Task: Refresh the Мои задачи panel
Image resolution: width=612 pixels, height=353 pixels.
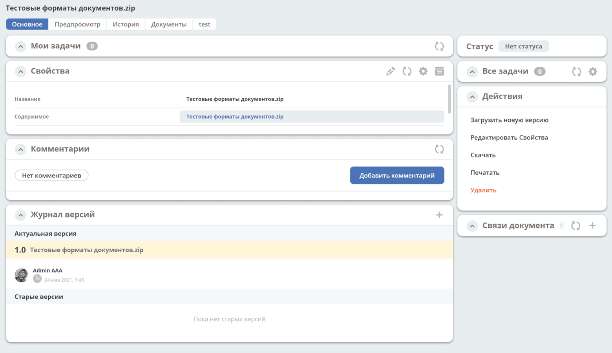Action: click(439, 46)
